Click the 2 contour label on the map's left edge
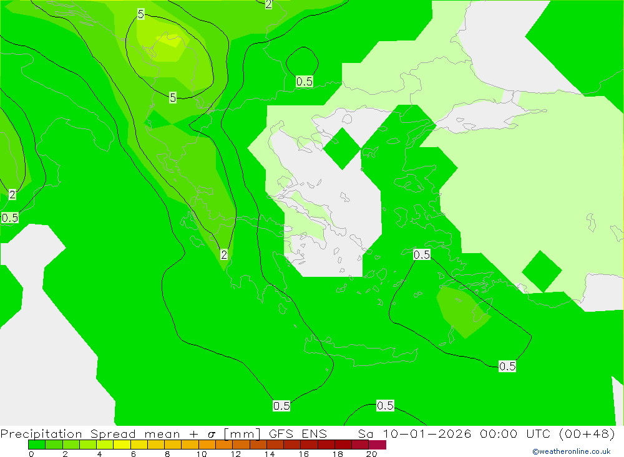 12,195
